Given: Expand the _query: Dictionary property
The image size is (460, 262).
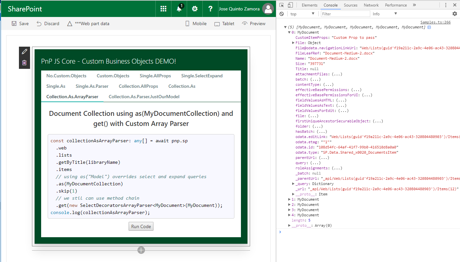Looking at the screenshot, I should (x=293, y=184).
